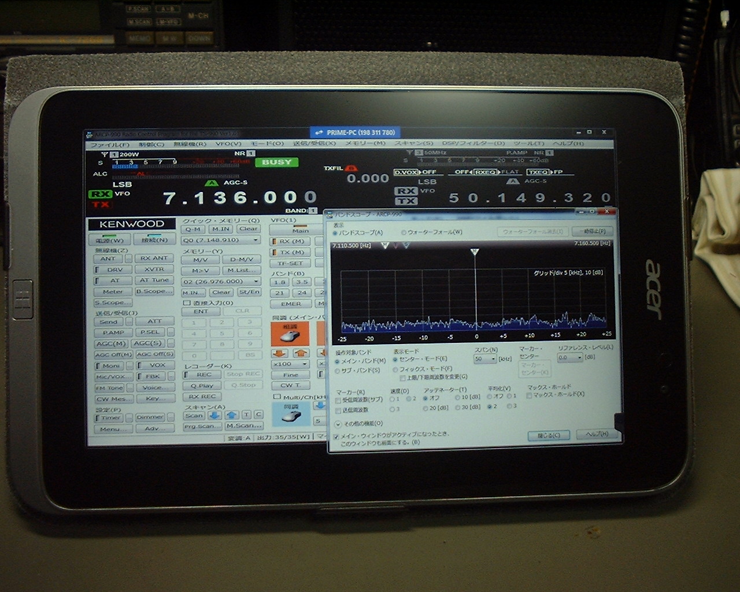Toggle the VOX button
This screenshot has width=740, height=592.
pyautogui.click(x=157, y=365)
